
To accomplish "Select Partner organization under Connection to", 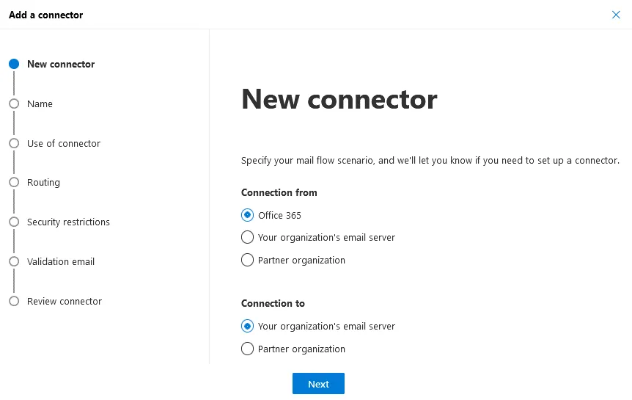I will (x=247, y=349).
